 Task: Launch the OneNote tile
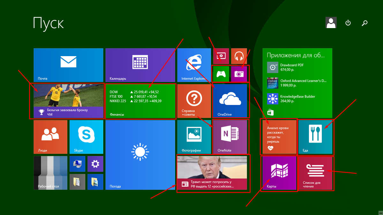click(x=230, y=137)
